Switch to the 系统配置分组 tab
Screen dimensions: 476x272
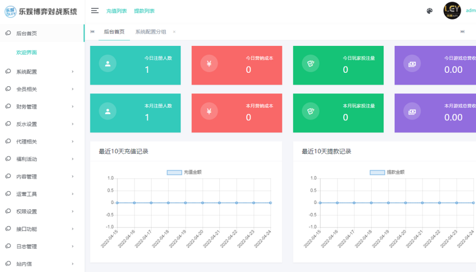(x=151, y=32)
